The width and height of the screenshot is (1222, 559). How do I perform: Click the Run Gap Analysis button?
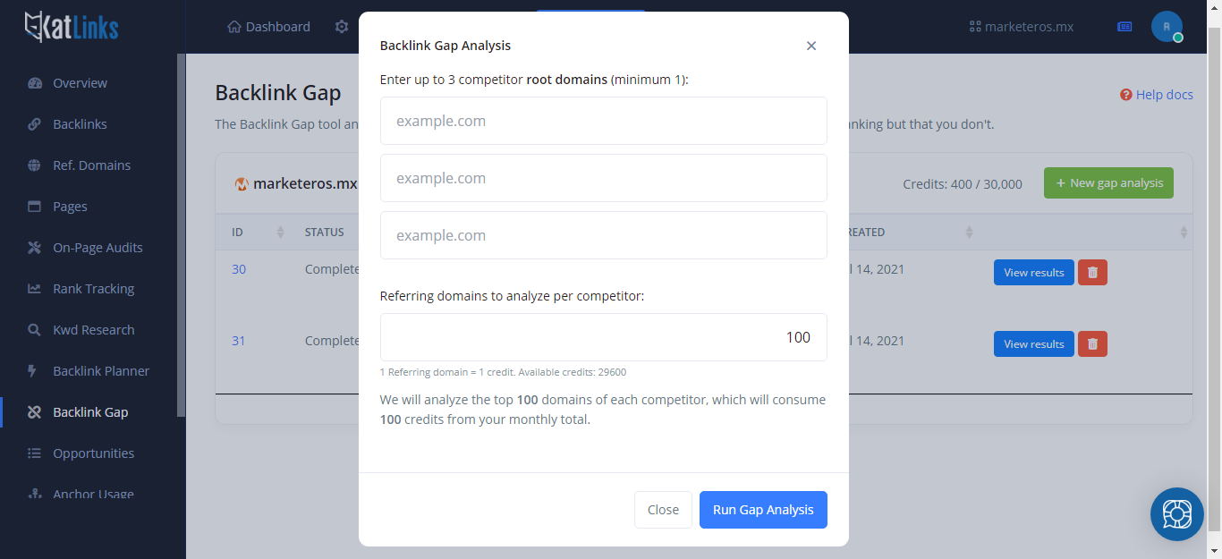click(x=763, y=510)
